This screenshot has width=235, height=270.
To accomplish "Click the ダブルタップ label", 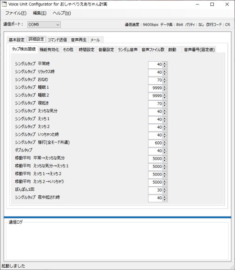I will click(23, 150).
